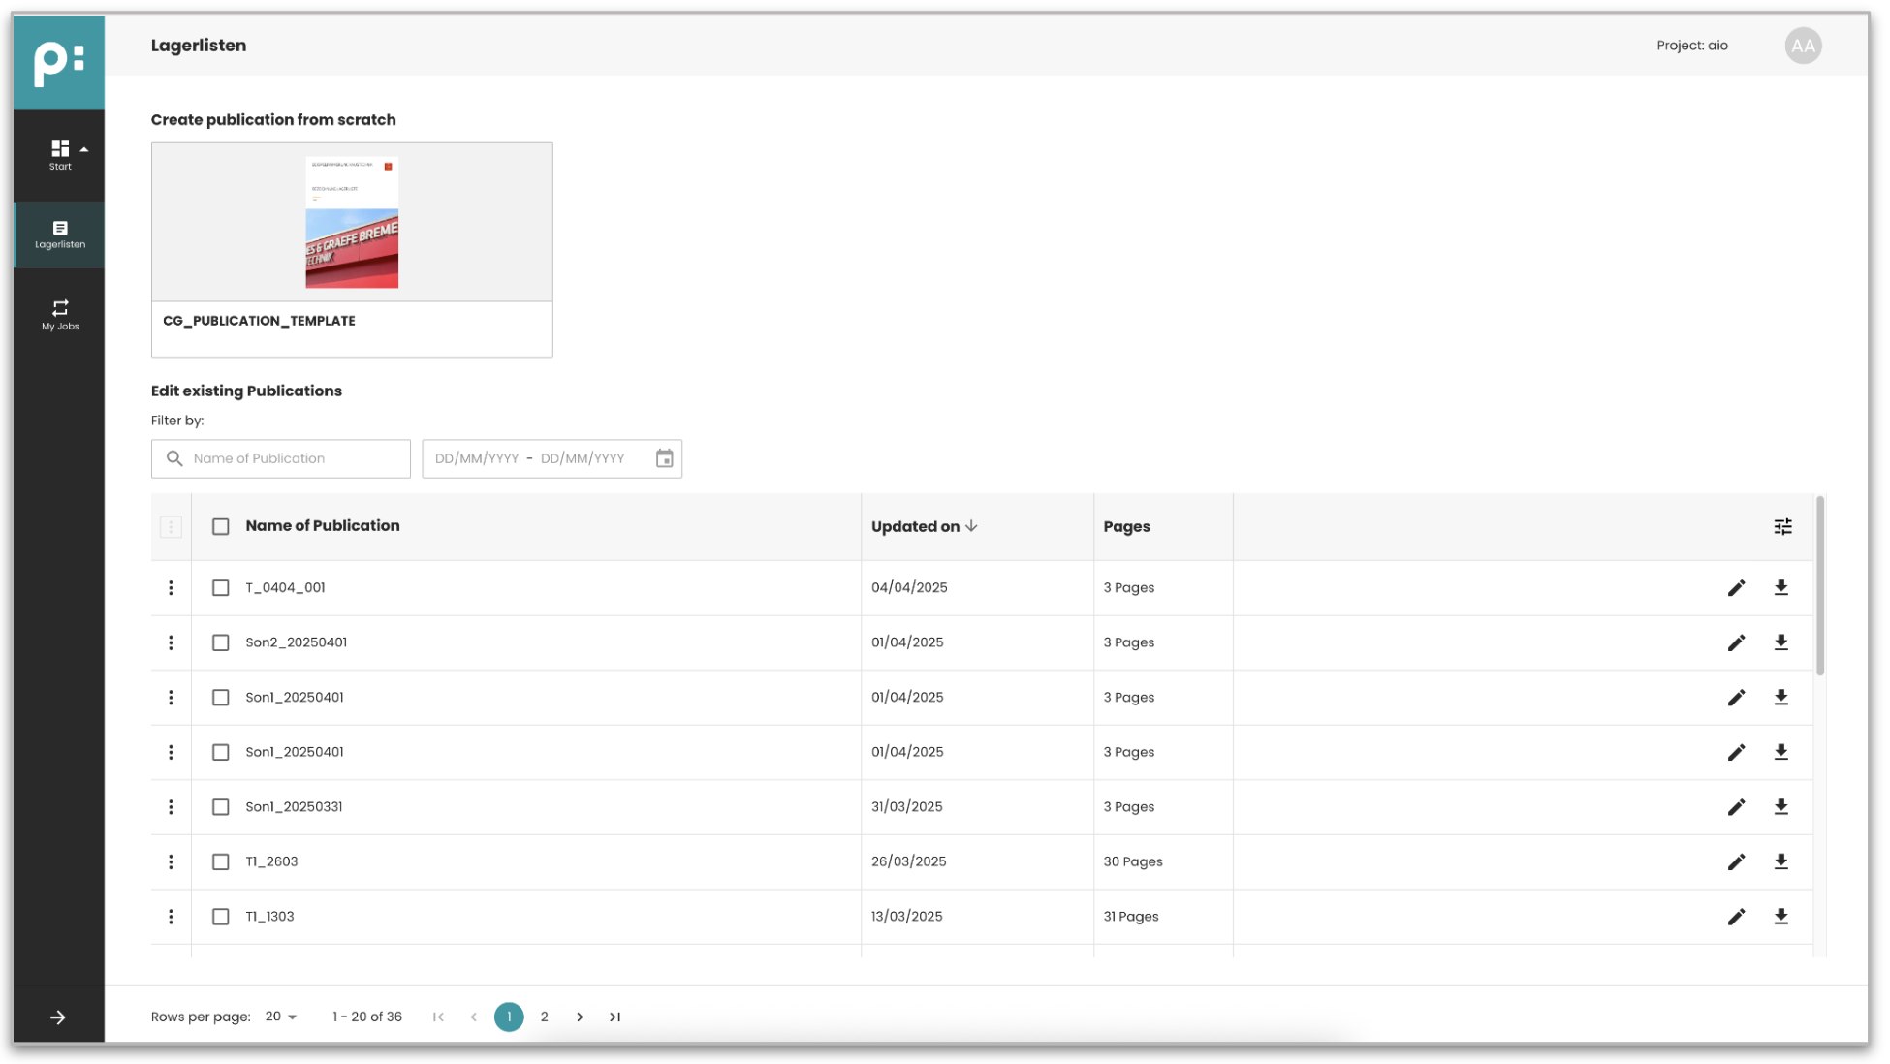Download the T1_1303 publication

point(1780,916)
